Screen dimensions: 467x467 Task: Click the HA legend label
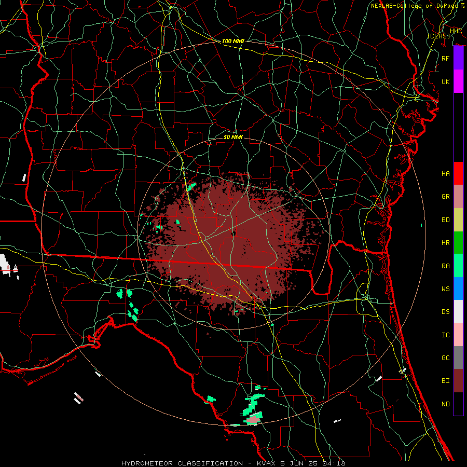click(x=445, y=174)
